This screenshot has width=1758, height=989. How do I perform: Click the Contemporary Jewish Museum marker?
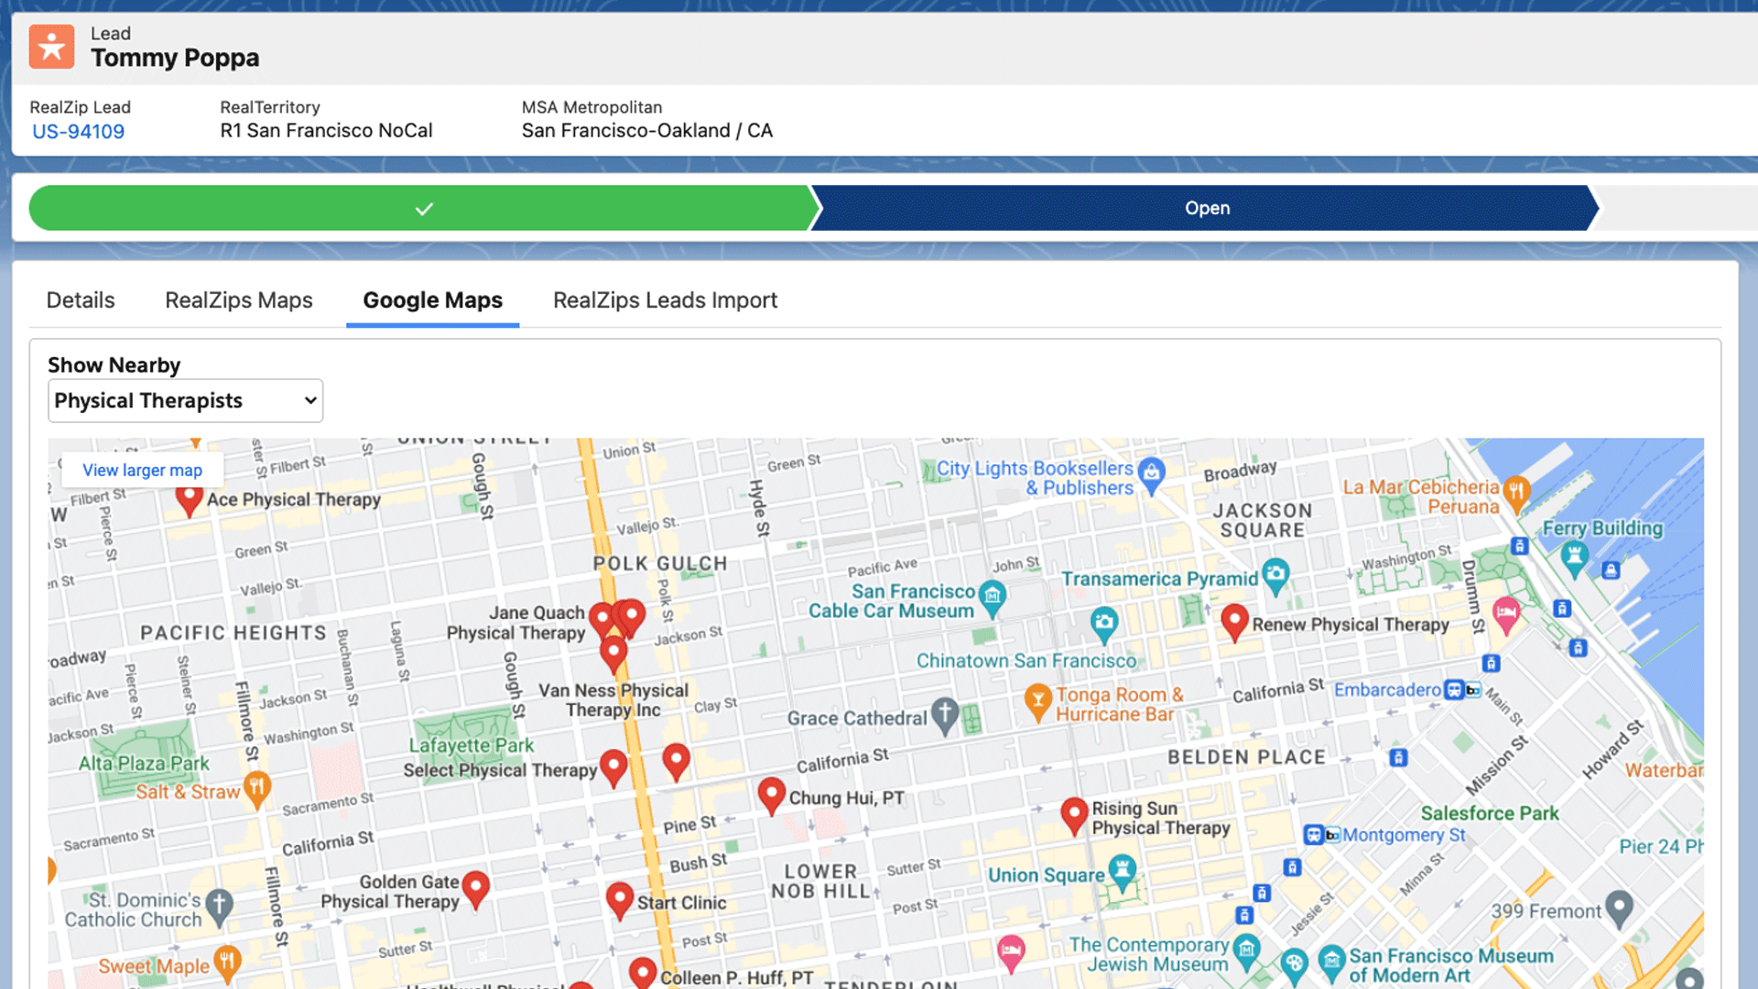coord(1246,951)
